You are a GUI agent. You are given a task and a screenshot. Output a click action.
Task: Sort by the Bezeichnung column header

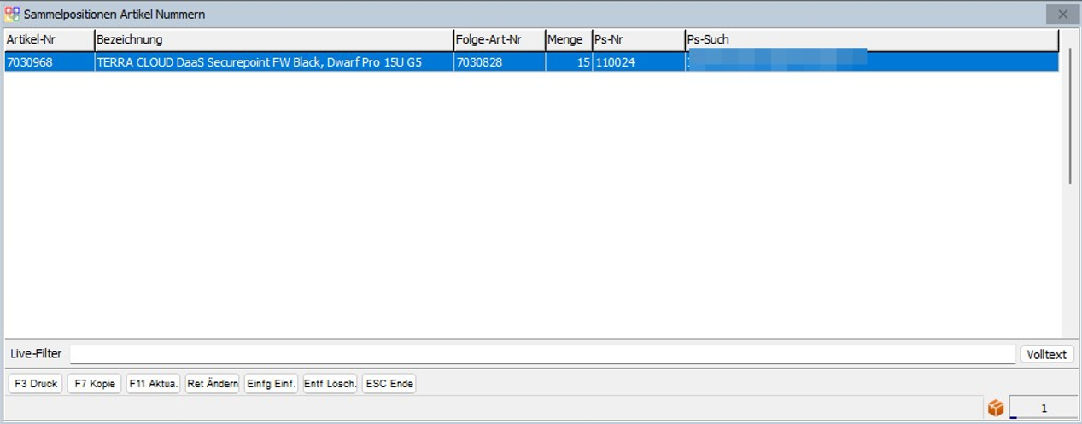coord(273,39)
